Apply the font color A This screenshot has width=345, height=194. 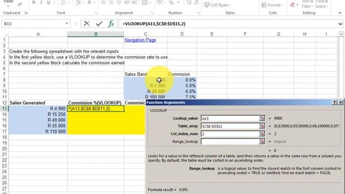(x=89, y=2)
